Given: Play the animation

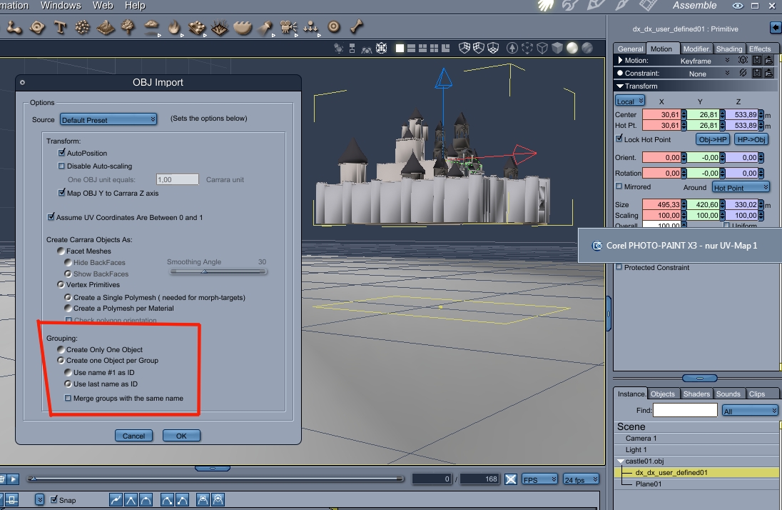Looking at the screenshot, I should click(x=14, y=479).
